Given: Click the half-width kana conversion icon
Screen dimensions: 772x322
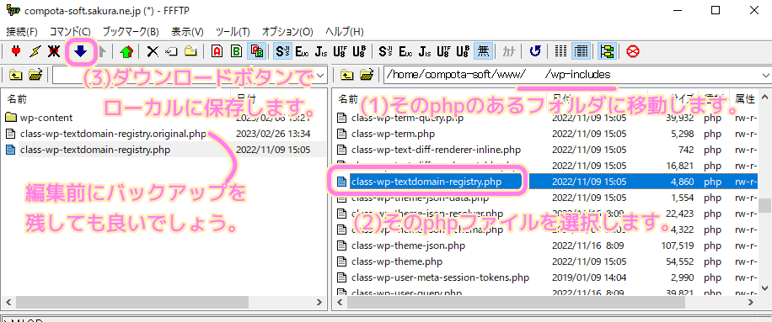Looking at the screenshot, I should (x=509, y=51).
